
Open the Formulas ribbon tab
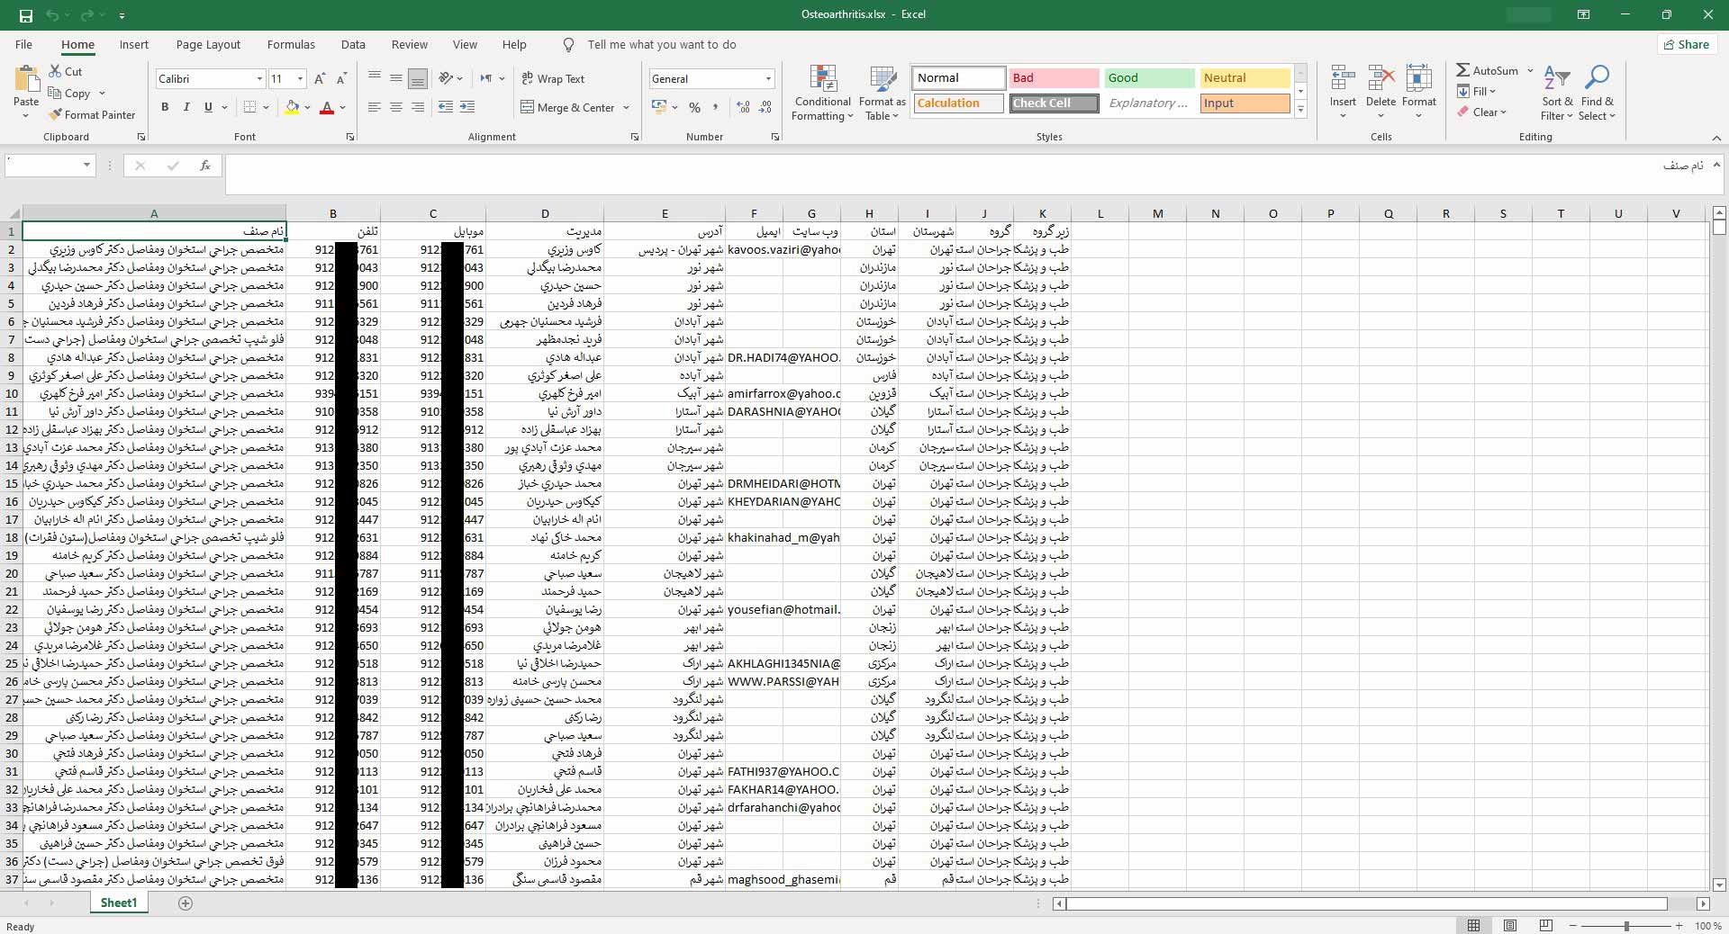pos(291,44)
